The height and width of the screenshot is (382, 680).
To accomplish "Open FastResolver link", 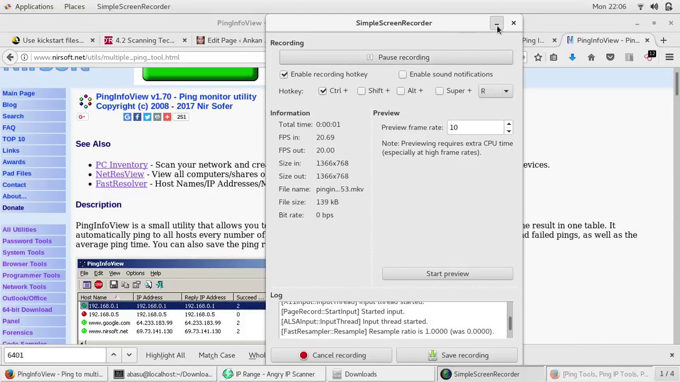I will [x=121, y=184].
